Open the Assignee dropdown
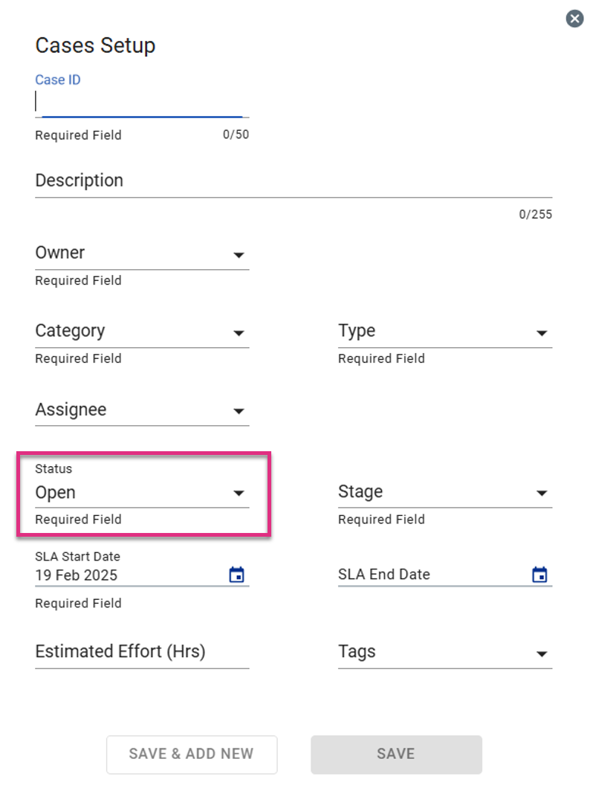The height and width of the screenshot is (785, 593). (x=142, y=410)
